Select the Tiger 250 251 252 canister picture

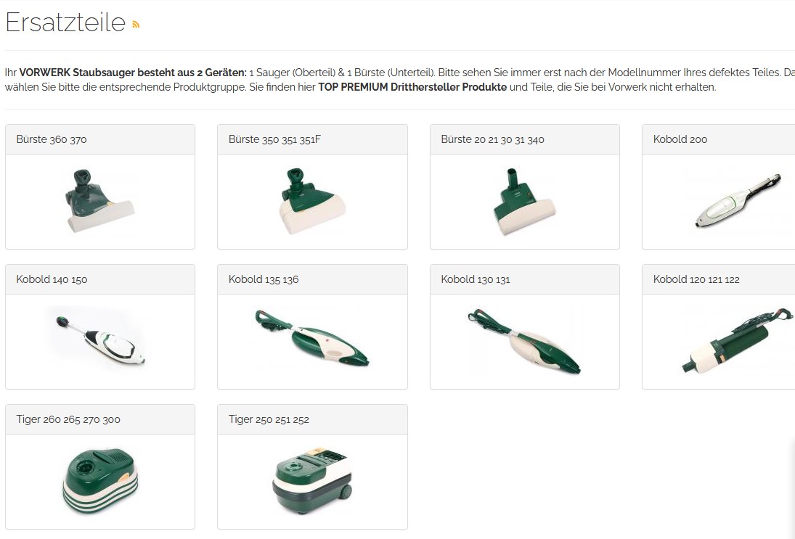tap(312, 481)
